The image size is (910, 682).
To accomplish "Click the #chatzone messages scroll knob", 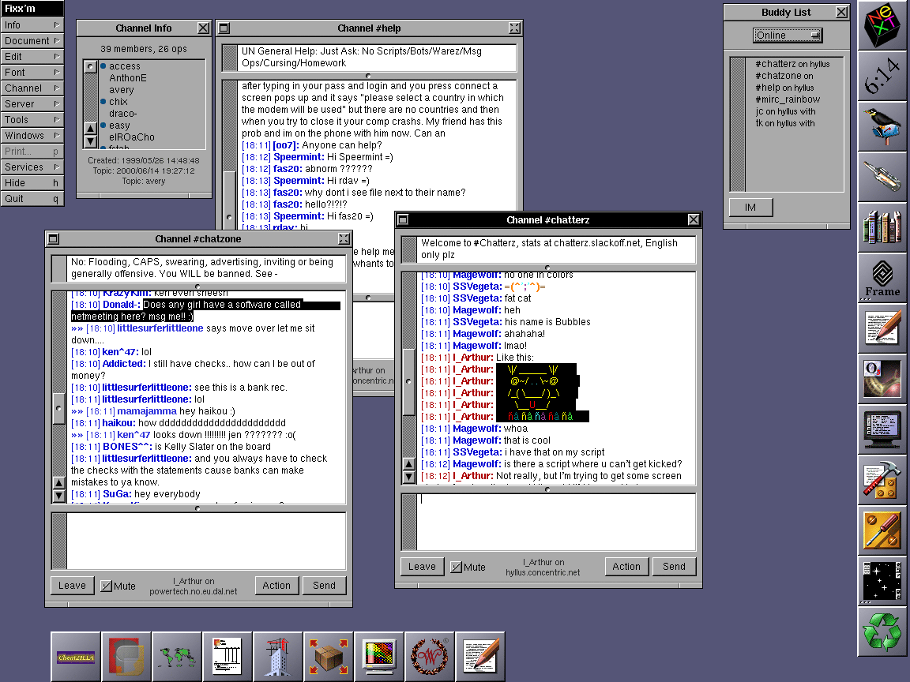I will [58, 407].
